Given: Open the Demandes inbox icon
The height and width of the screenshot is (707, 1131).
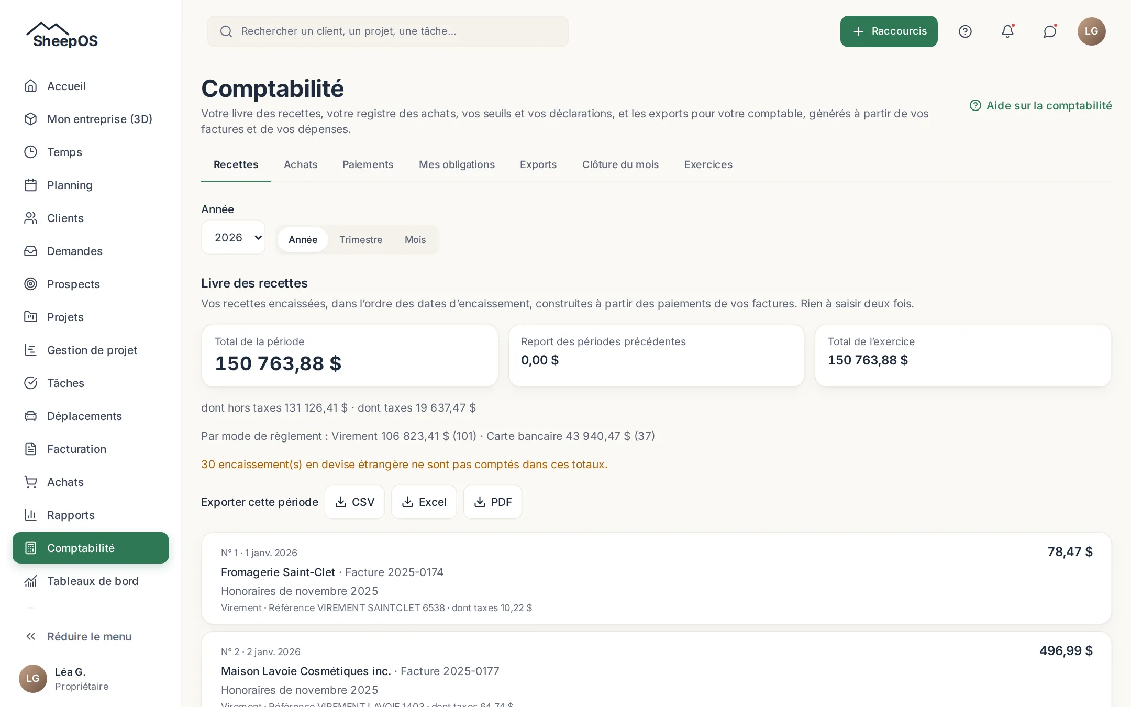Looking at the screenshot, I should pos(31,251).
